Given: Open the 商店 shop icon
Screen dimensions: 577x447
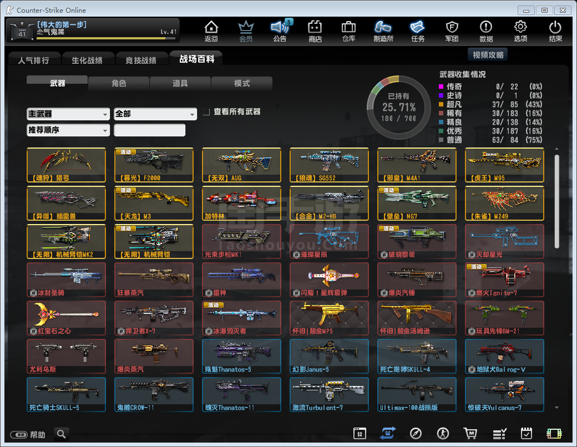Looking at the screenshot, I should tap(315, 31).
